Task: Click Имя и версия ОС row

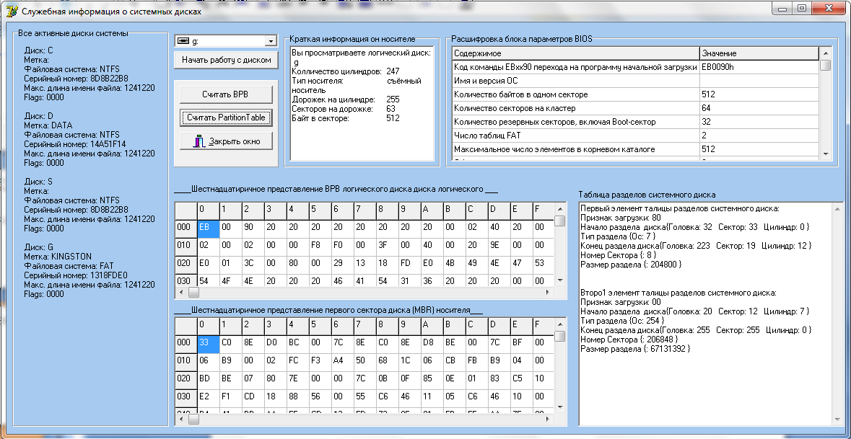Action: (x=634, y=81)
